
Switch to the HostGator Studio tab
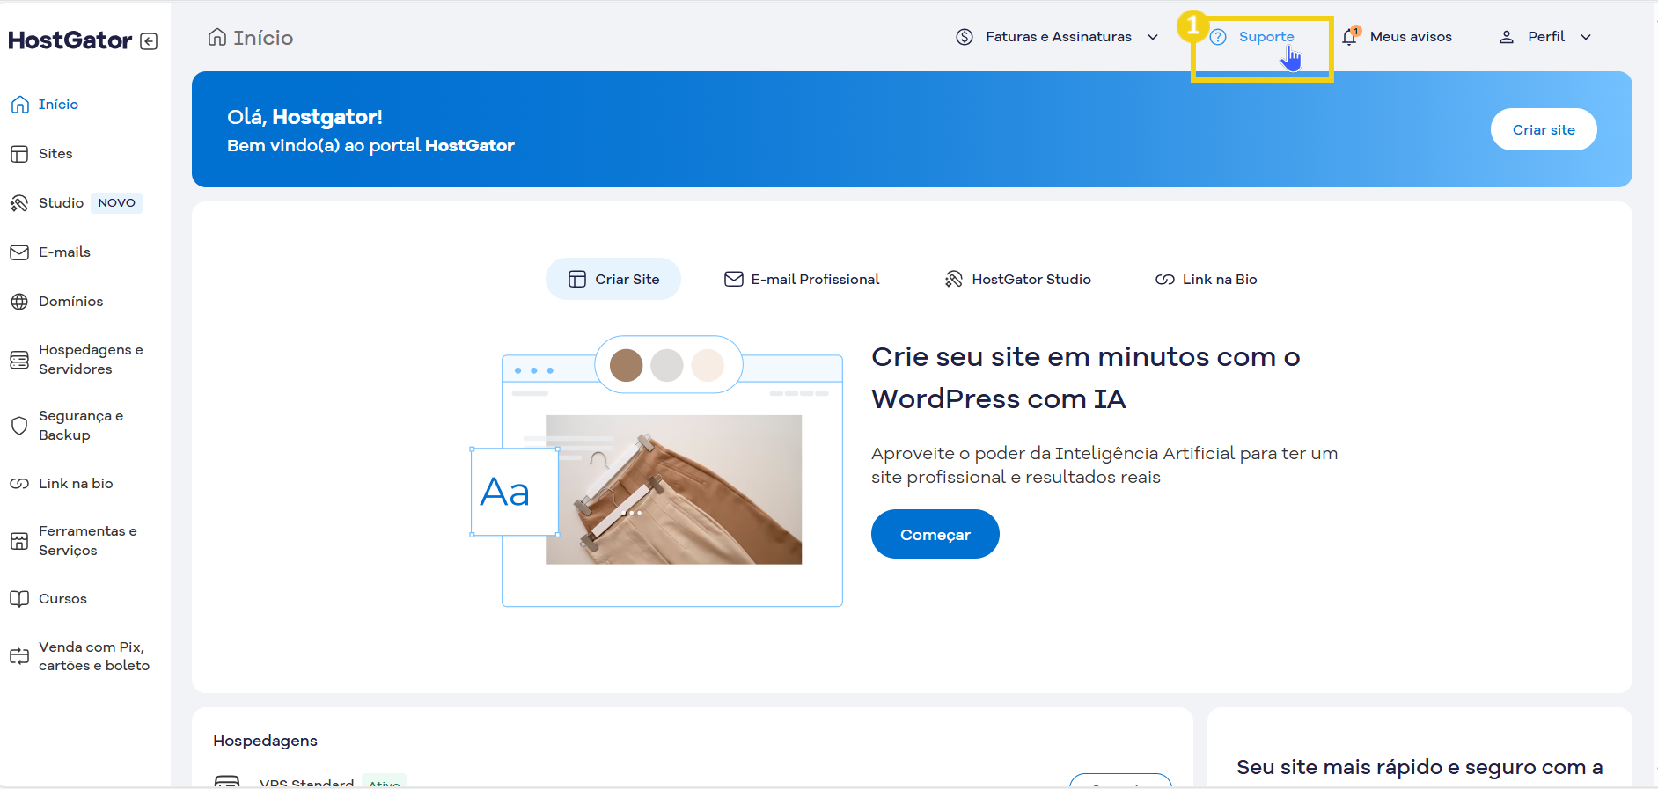pyautogui.click(x=1018, y=279)
